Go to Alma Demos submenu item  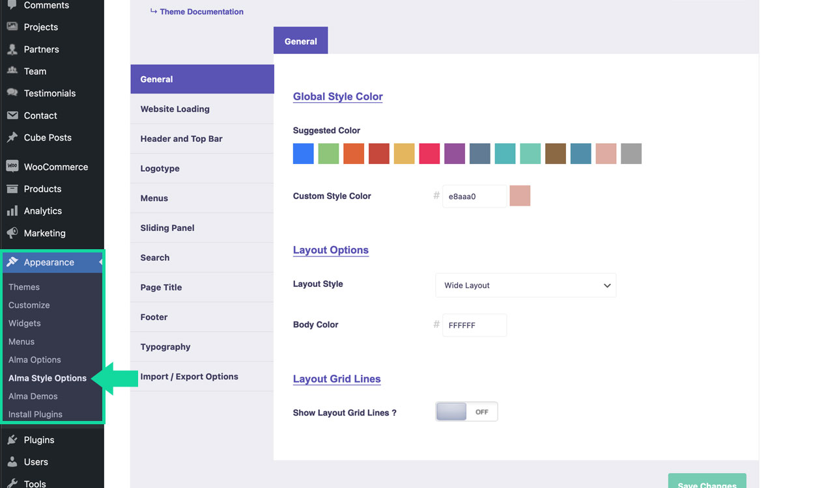pyautogui.click(x=33, y=396)
